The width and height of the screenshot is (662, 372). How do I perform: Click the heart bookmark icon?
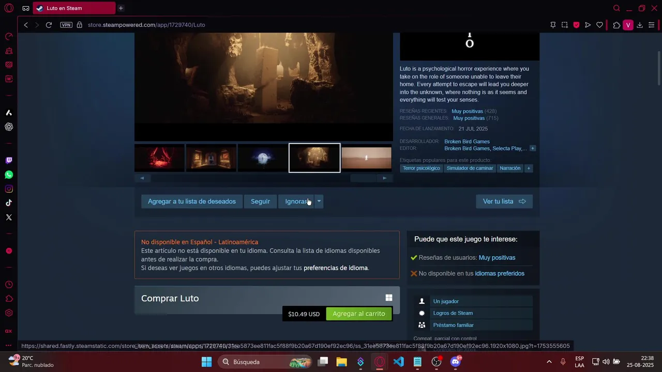599,25
